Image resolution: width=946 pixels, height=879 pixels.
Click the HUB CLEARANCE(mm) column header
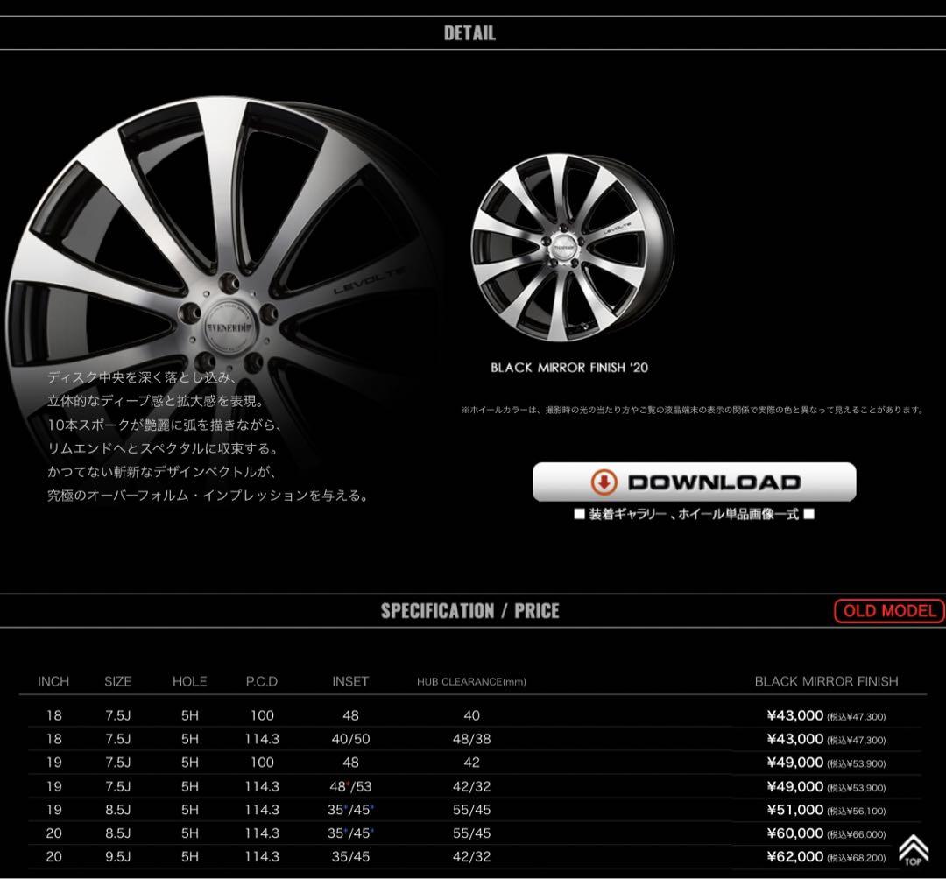(471, 682)
